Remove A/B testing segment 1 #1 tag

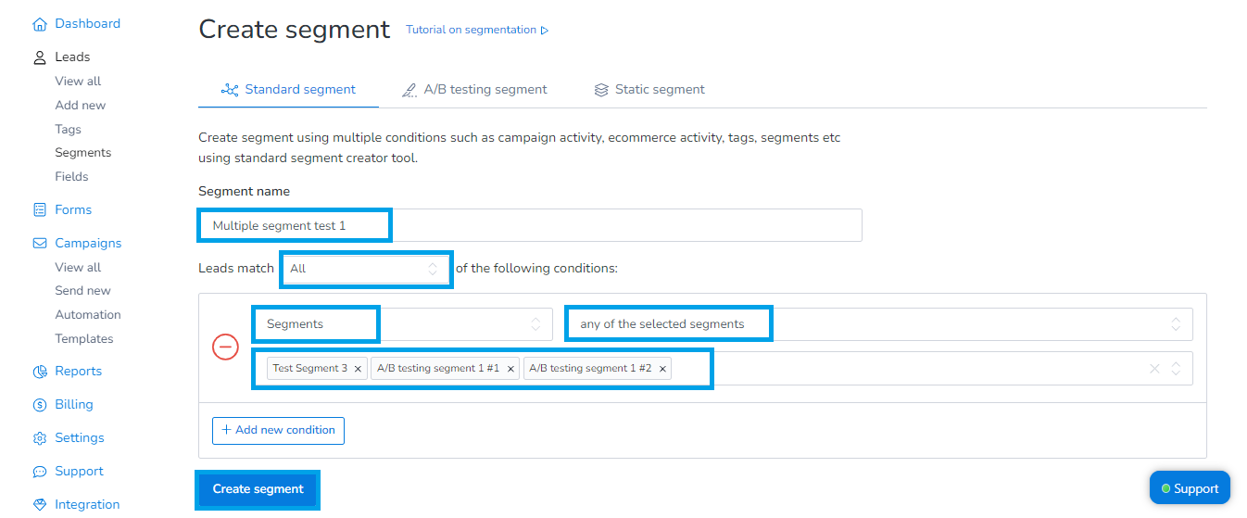pyautogui.click(x=510, y=369)
